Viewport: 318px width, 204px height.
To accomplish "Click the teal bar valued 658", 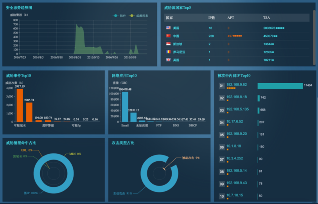I will pos(259,111).
